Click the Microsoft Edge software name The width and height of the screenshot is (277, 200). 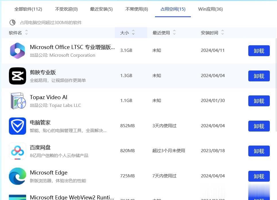click(49, 172)
